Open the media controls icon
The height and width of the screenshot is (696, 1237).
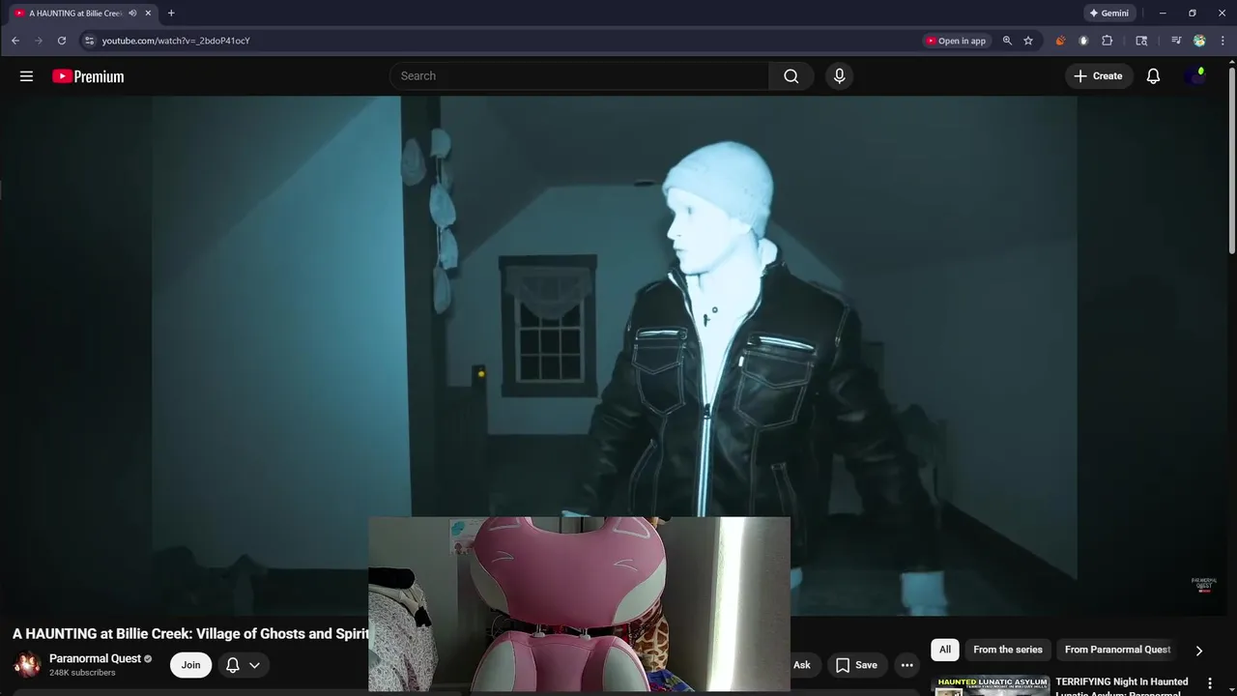[1176, 41]
